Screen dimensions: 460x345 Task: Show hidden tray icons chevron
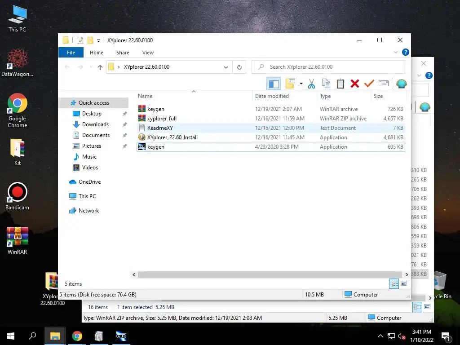380,336
